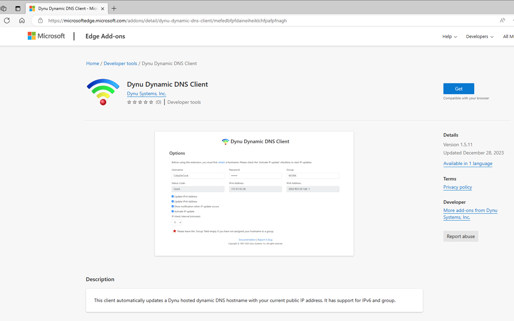Open the Privacy policy link
514x321 pixels.
tap(457, 187)
